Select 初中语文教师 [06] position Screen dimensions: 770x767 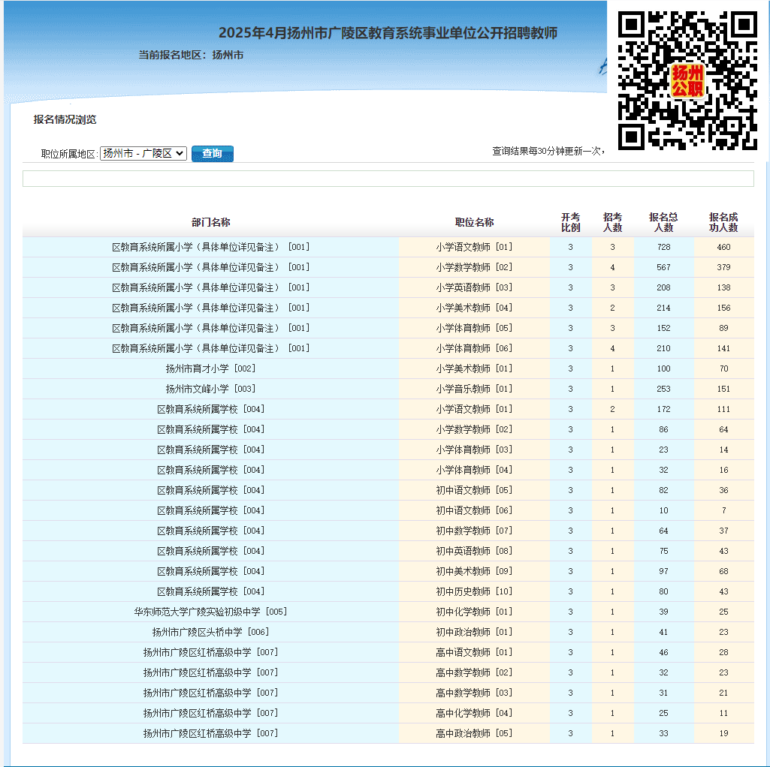[x=474, y=511]
